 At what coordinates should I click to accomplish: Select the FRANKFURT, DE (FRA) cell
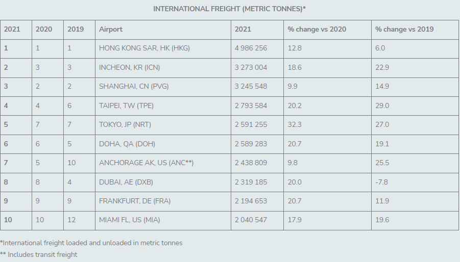click(x=163, y=201)
